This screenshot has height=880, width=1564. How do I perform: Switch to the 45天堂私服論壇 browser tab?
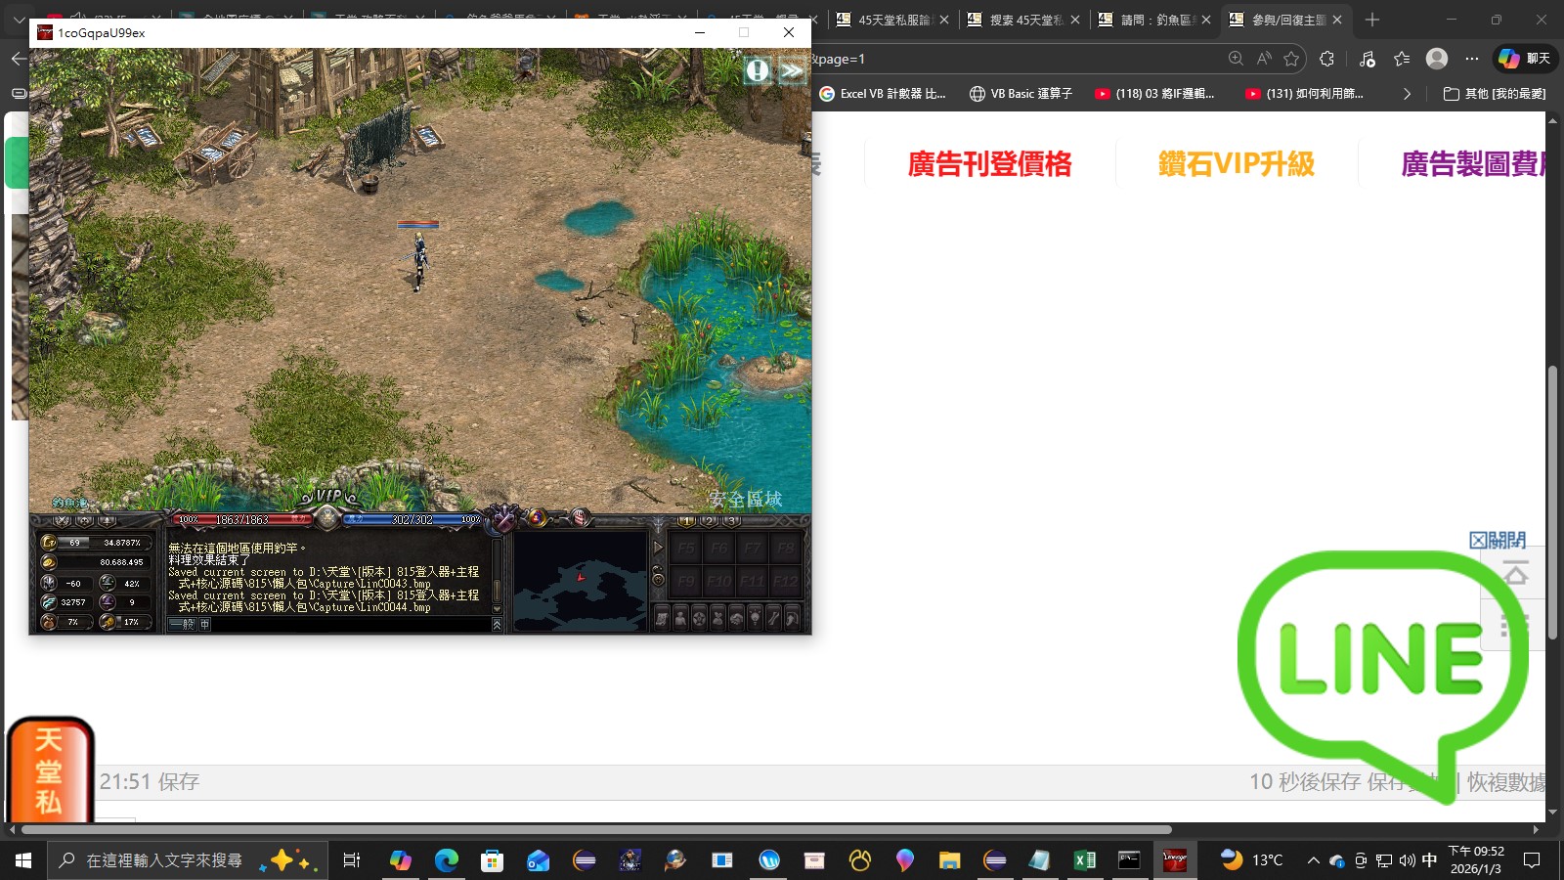coord(894,20)
